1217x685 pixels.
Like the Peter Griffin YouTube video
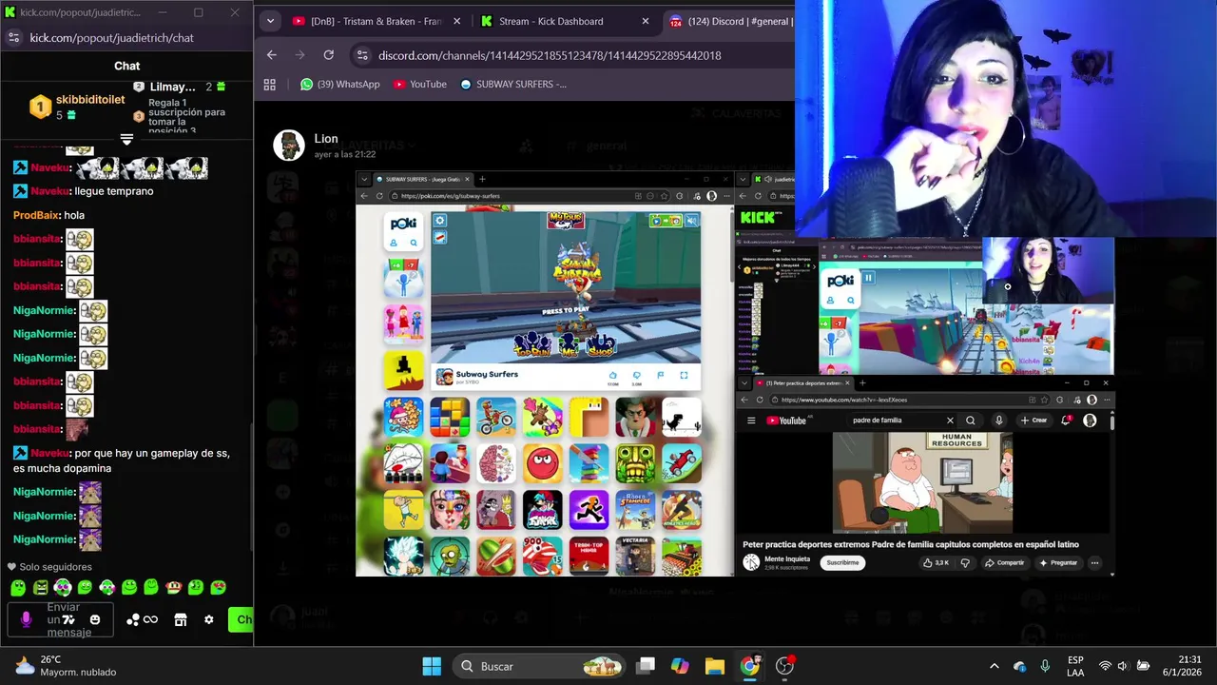936,562
